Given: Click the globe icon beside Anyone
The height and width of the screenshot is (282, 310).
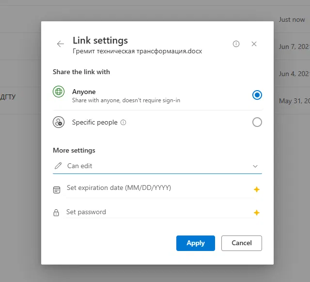Looking at the screenshot, I should (x=59, y=92).
